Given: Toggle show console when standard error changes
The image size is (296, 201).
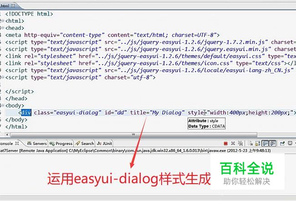Looking at the screenshot, I should [x=273, y=144].
